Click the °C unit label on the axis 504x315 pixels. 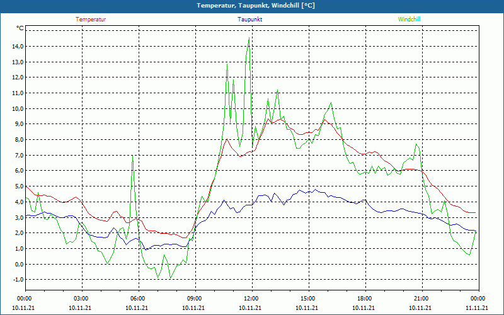coord(20,28)
